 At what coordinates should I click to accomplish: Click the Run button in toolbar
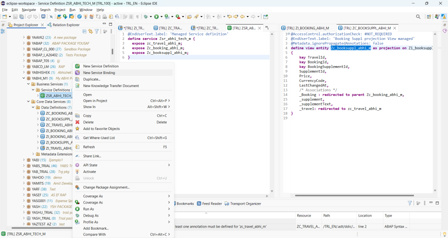157,17
